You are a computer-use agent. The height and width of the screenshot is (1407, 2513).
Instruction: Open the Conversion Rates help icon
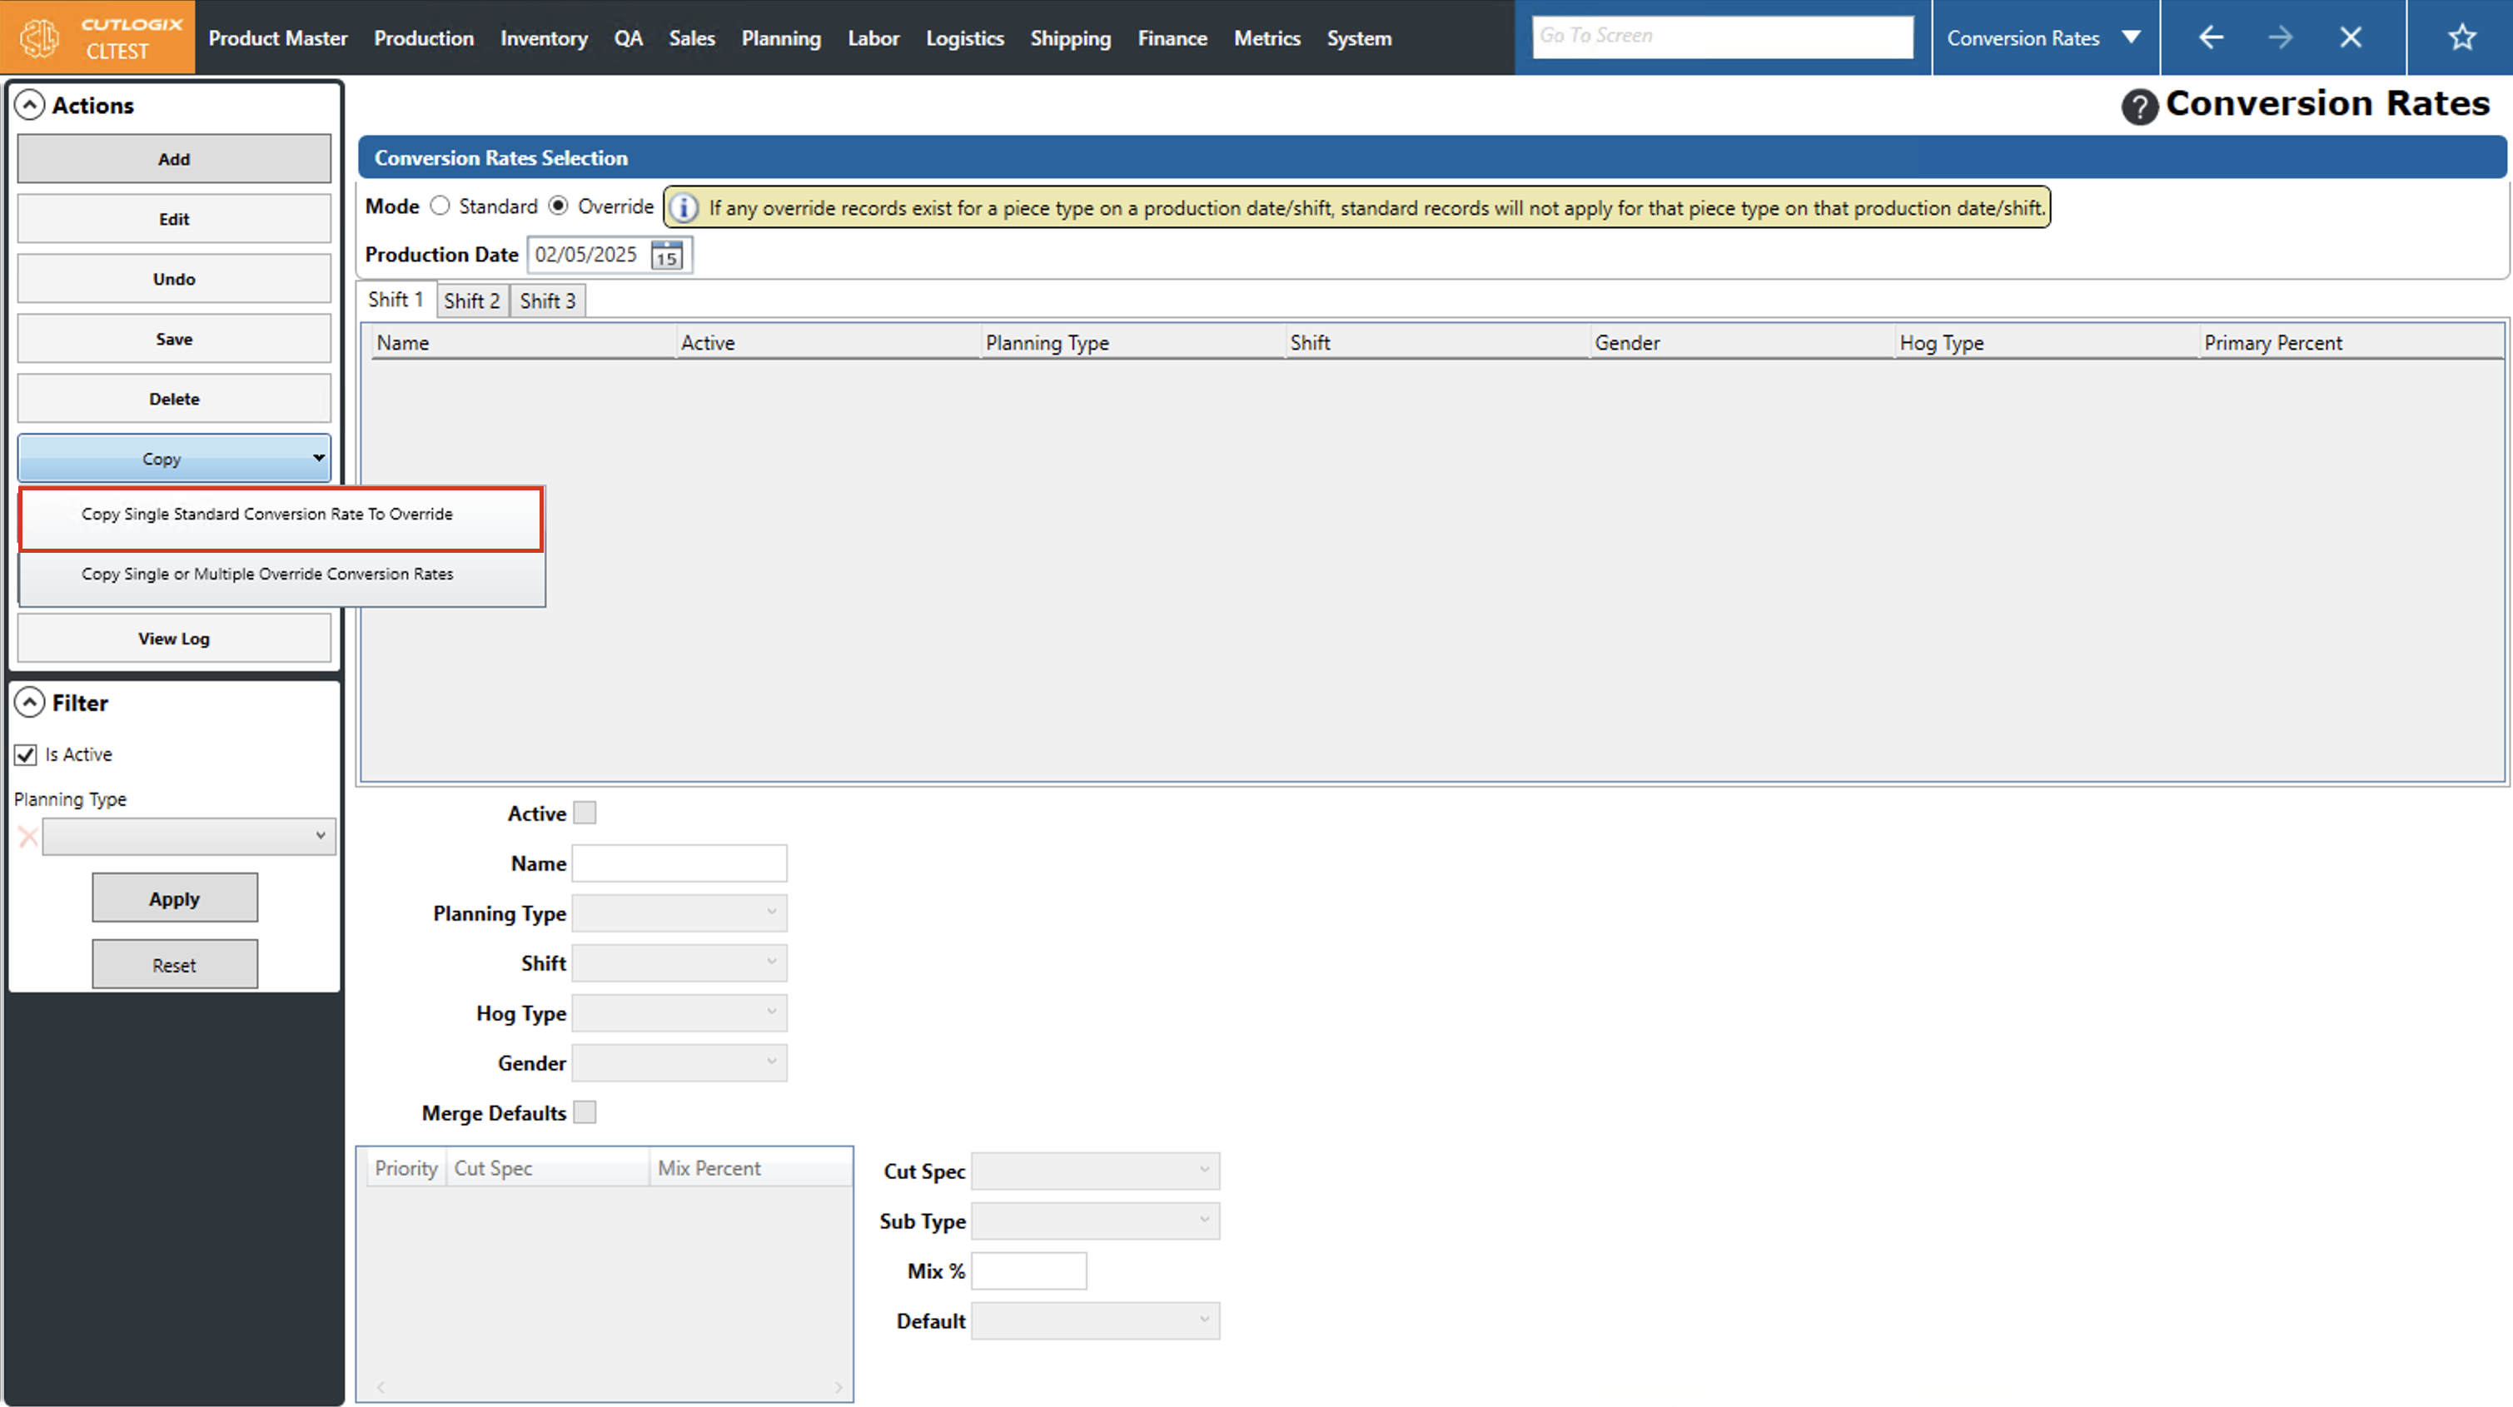coord(2138,106)
